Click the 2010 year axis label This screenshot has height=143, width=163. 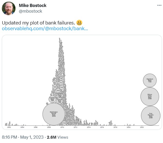coord(62,127)
